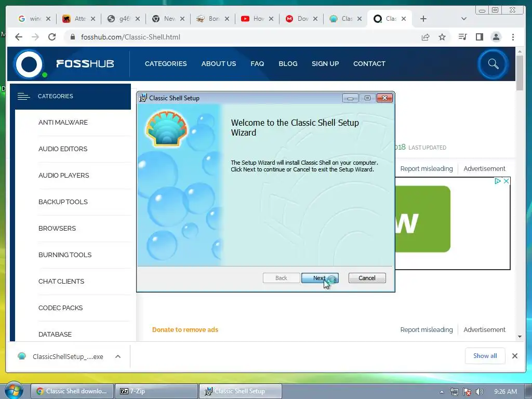Close the downloads bar
The image size is (532, 399).
coord(515,356)
